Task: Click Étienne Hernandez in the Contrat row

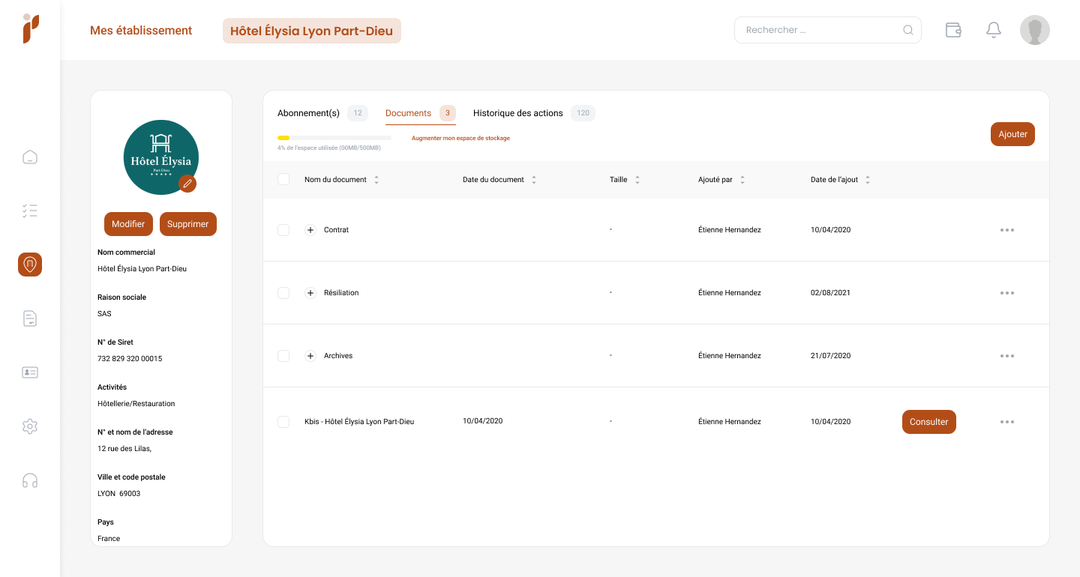Action: [730, 230]
